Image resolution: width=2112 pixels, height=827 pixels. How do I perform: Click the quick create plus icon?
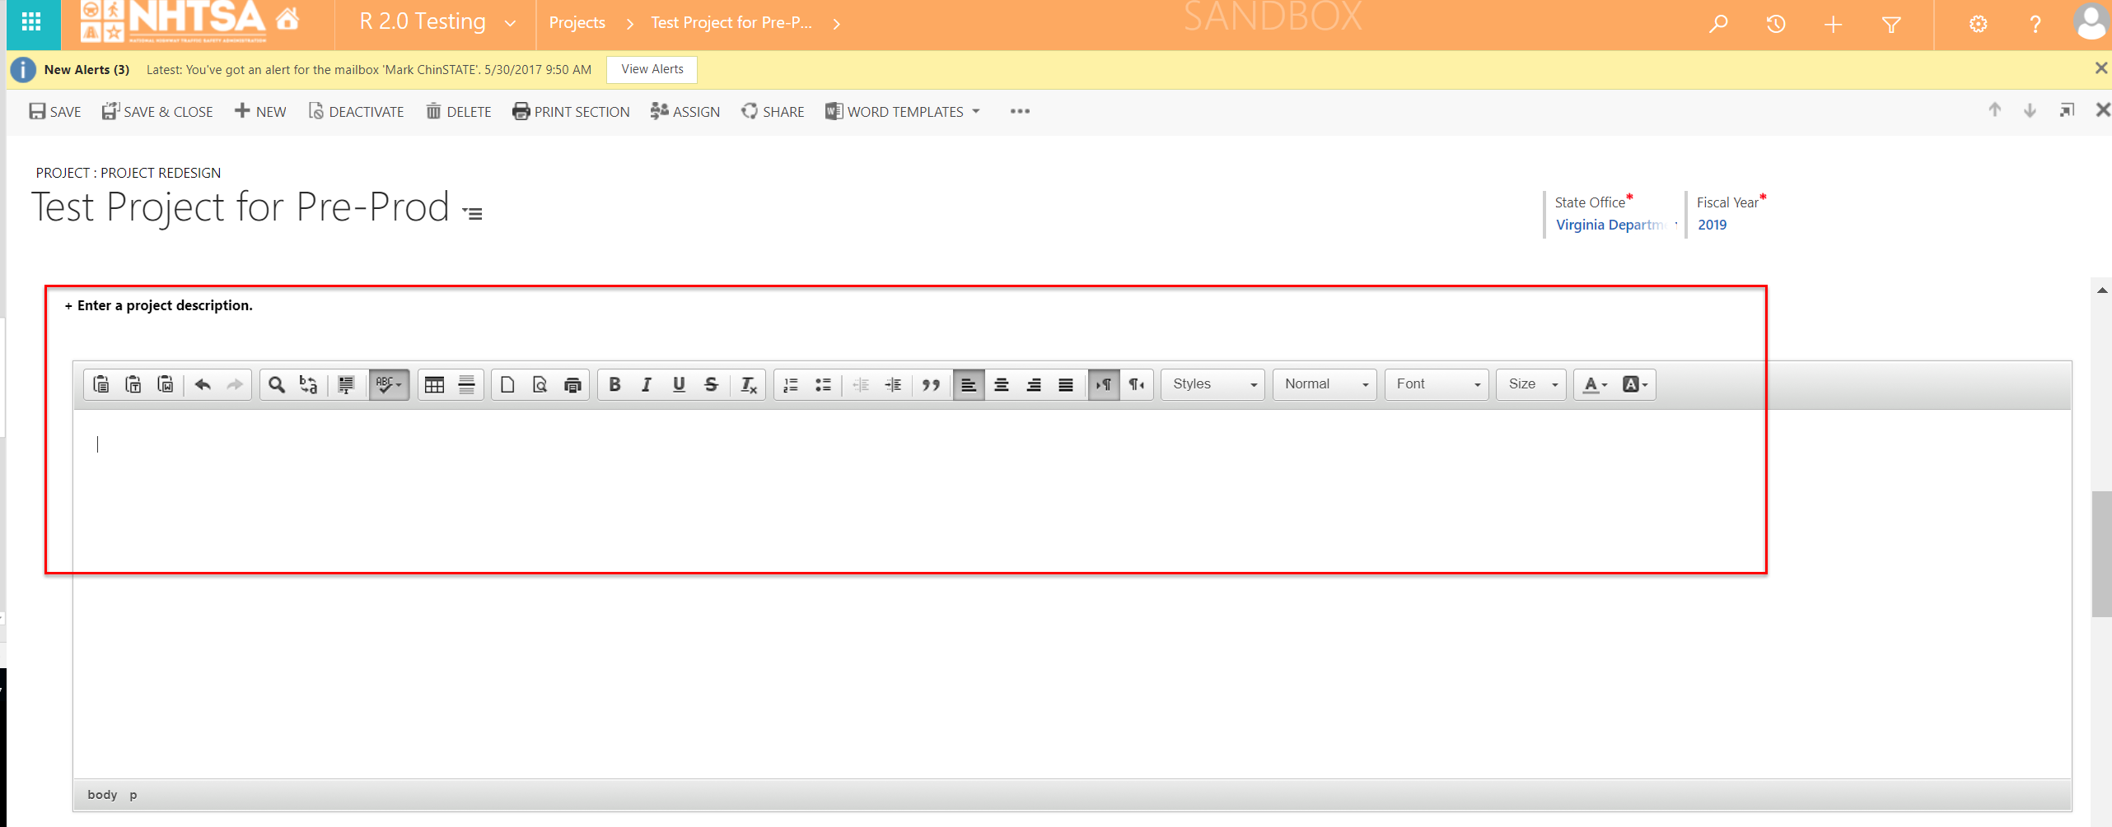point(1833,25)
